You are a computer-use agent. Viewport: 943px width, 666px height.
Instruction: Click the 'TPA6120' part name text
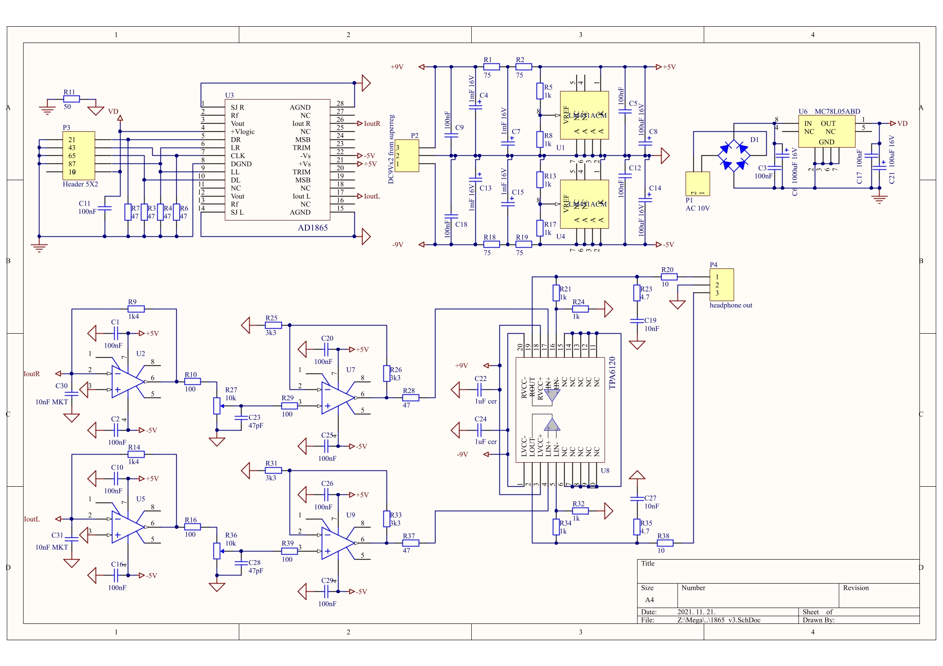coord(612,373)
